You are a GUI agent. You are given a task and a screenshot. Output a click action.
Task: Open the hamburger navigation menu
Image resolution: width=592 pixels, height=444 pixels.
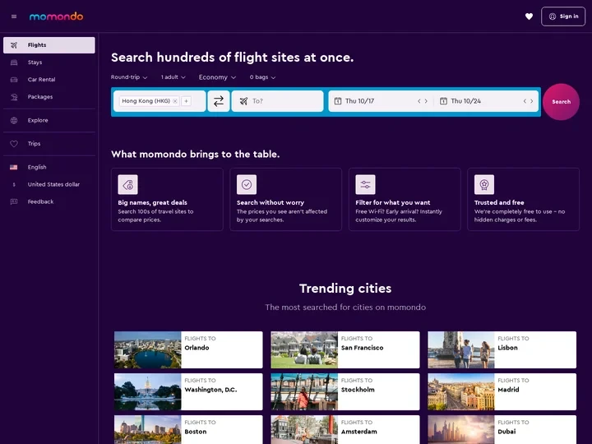(x=14, y=16)
